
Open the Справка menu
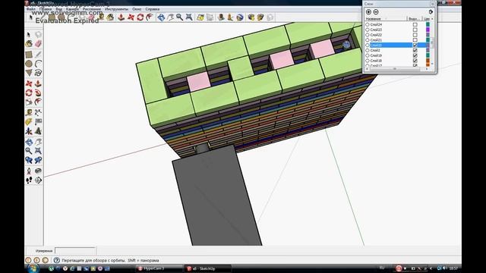pos(153,9)
